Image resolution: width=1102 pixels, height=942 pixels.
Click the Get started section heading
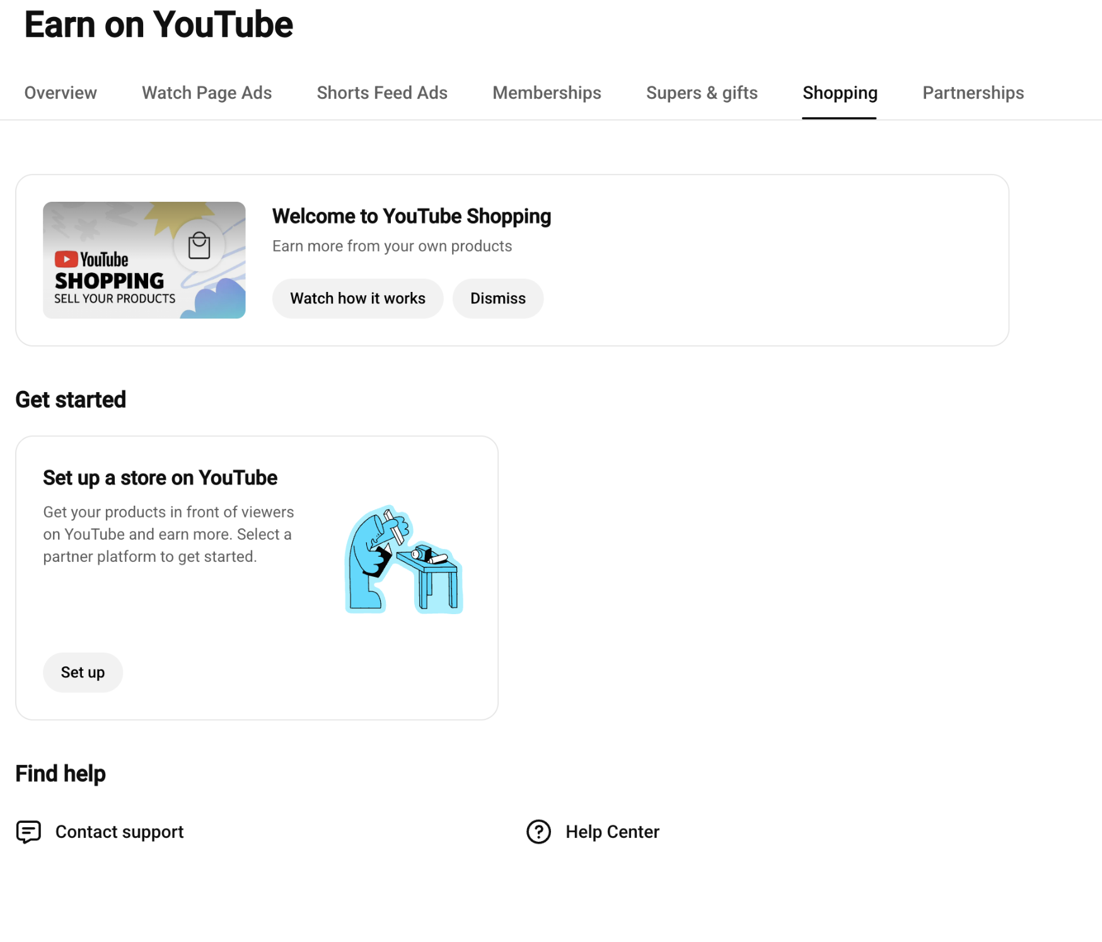point(71,400)
